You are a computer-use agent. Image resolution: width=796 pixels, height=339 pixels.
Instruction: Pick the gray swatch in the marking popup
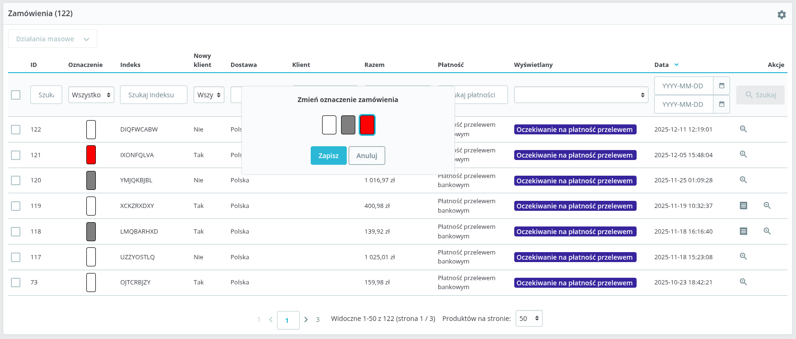click(348, 125)
